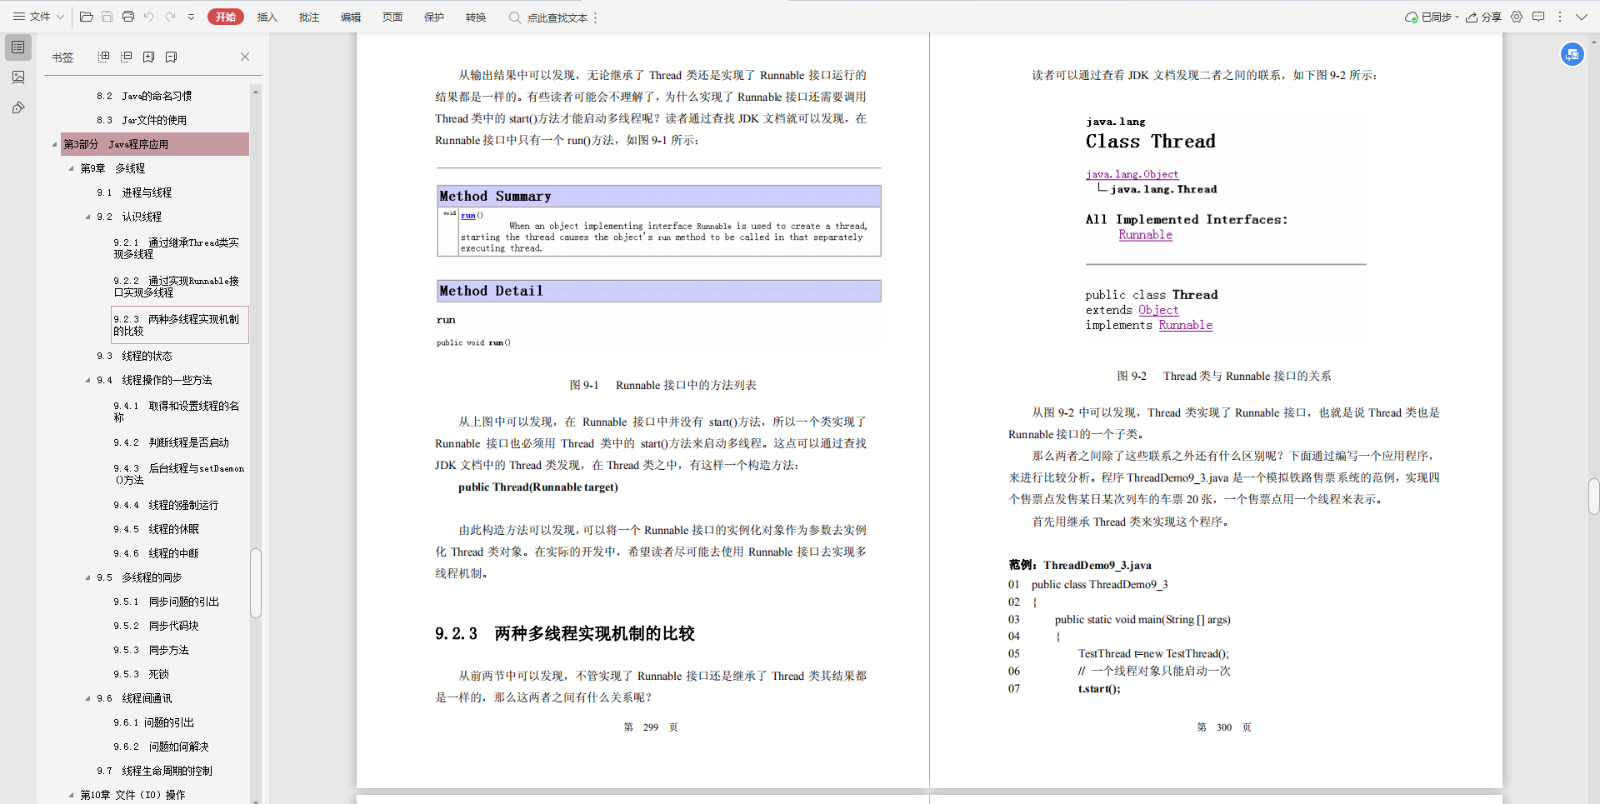1600x804 pixels.
Task: Collapse the 第3部分 Java程序应用 node
Action: point(55,144)
